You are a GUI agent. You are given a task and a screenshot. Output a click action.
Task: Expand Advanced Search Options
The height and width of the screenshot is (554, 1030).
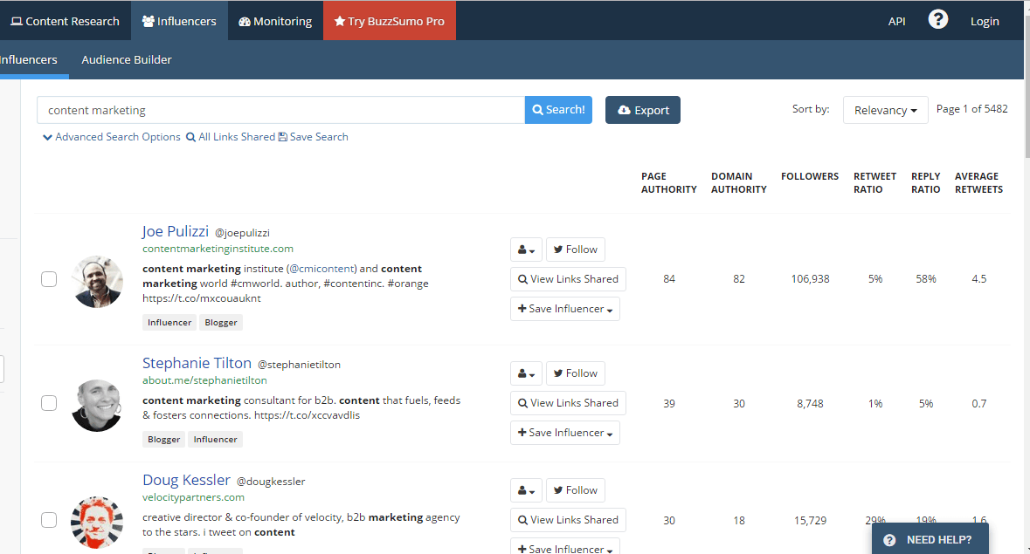tap(111, 137)
